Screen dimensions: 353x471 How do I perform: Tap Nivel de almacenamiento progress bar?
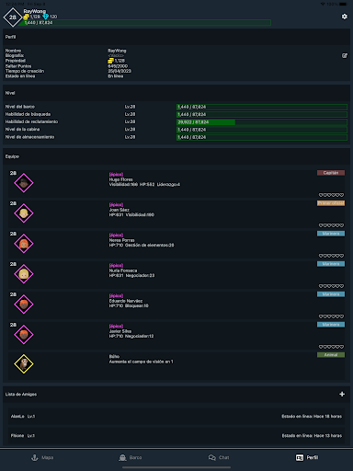[262, 137]
